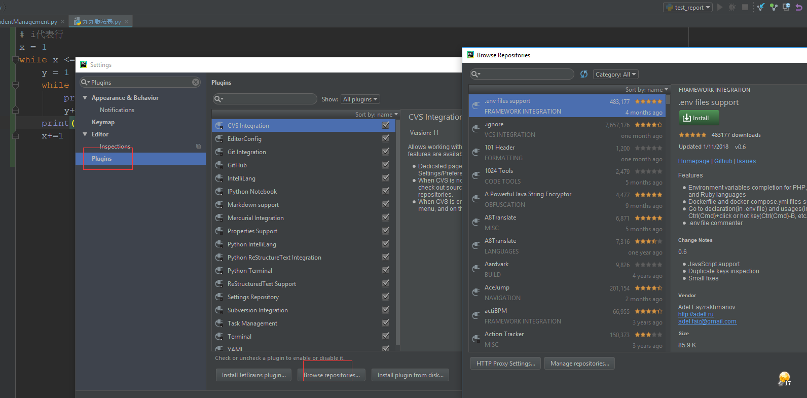Open the test_report run configuration dropdown

(x=687, y=7)
